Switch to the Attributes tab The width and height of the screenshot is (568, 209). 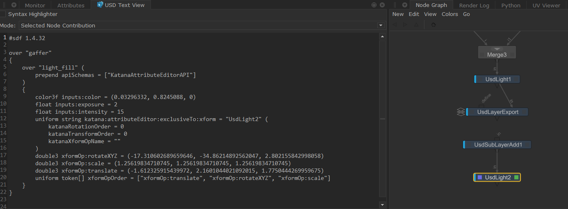click(71, 5)
